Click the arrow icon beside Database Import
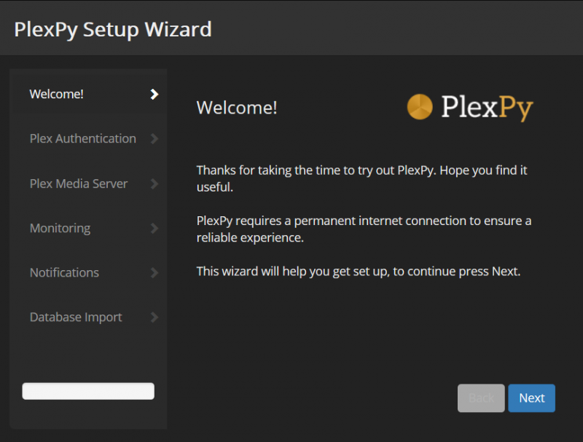 154,317
